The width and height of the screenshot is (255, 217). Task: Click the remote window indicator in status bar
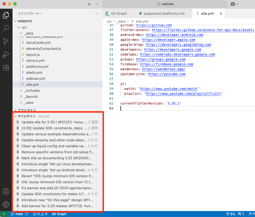click(4, 214)
